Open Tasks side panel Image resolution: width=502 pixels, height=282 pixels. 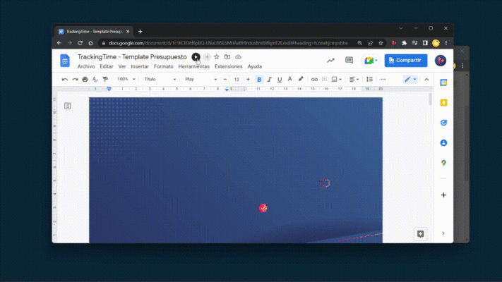click(443, 123)
